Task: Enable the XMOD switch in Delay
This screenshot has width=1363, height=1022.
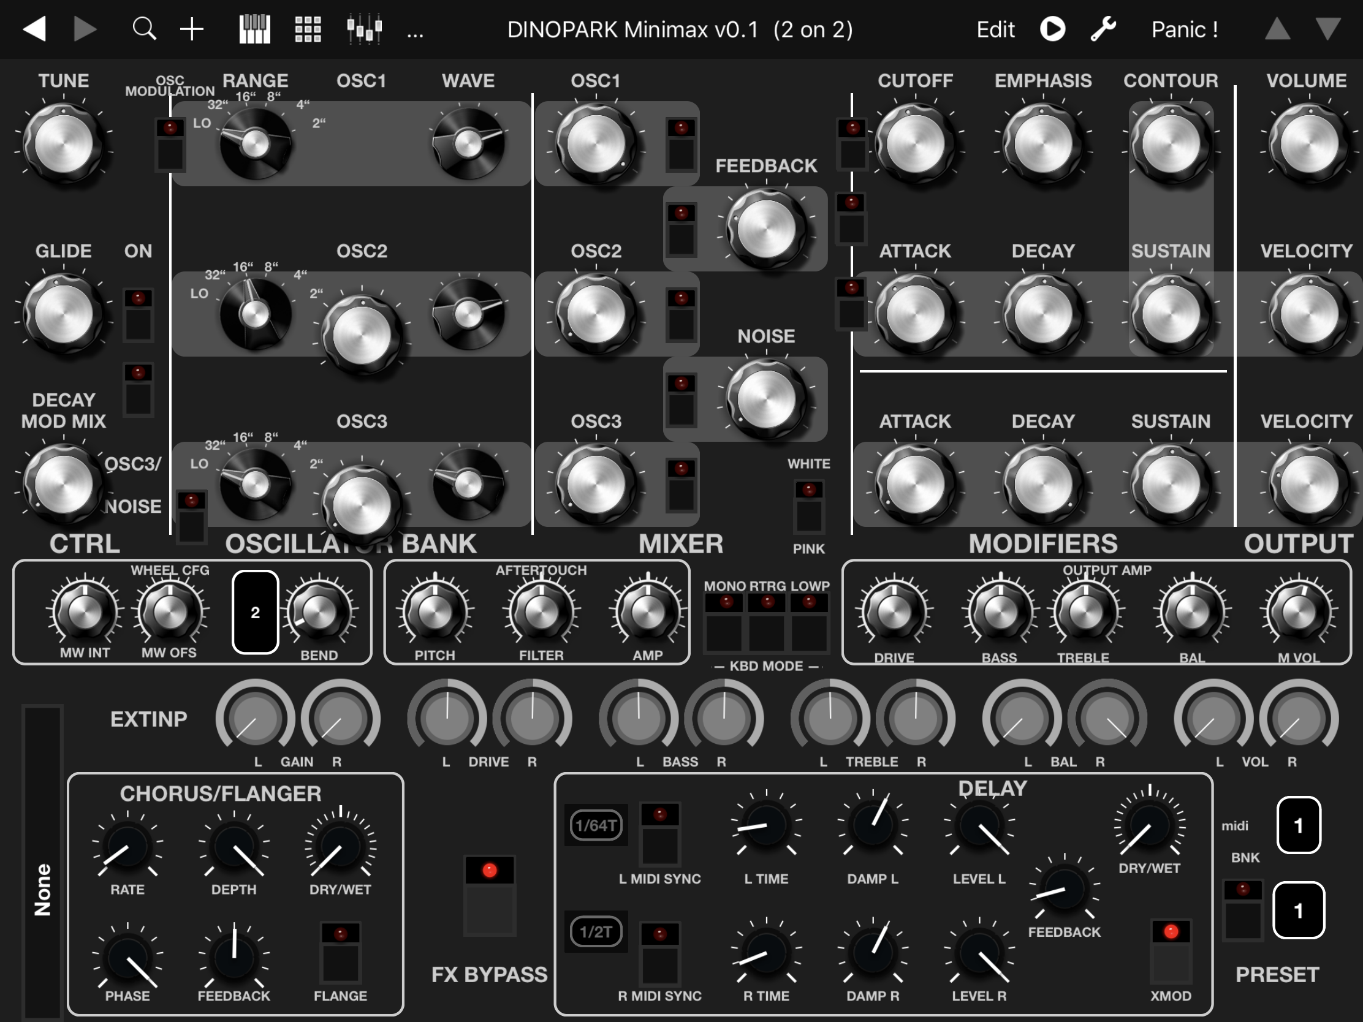Action: coord(1170,950)
